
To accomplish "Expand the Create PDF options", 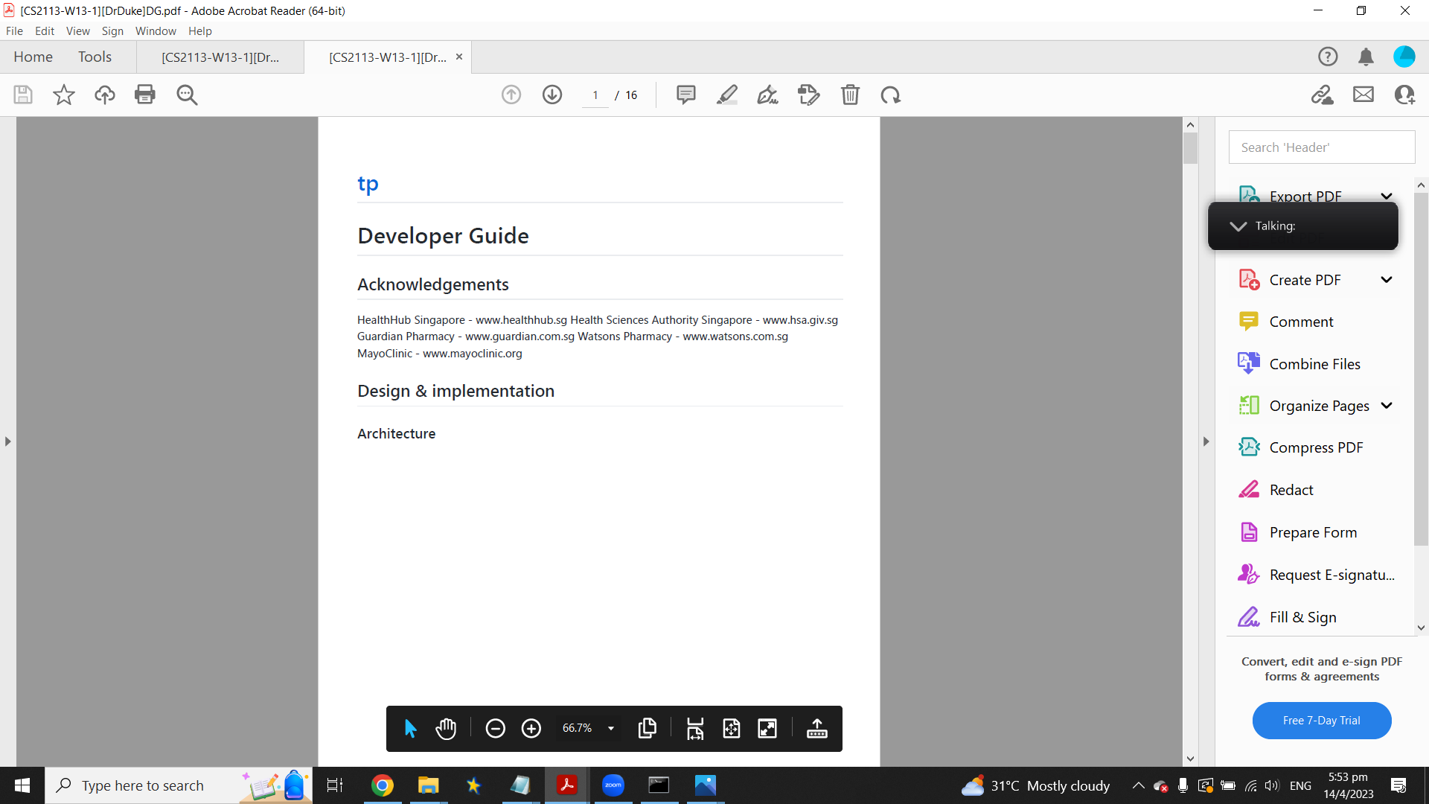I will tap(1387, 280).
